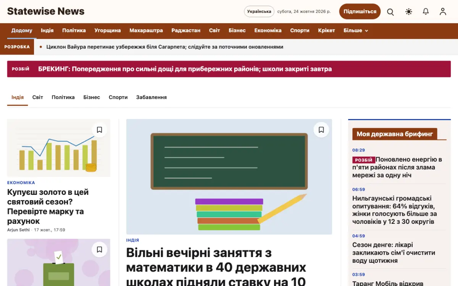Open the search icon in header

tap(390, 12)
